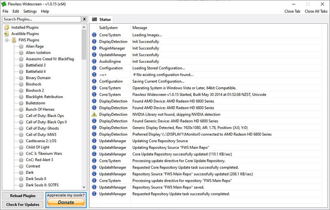Click Close Tab
This screenshot has height=210, width=330.
pos(292,11)
